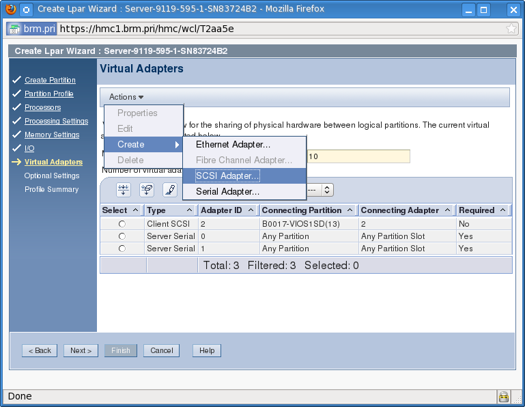525x407 pixels.
Task: Click the security padlock in status bar
Action: point(504,396)
